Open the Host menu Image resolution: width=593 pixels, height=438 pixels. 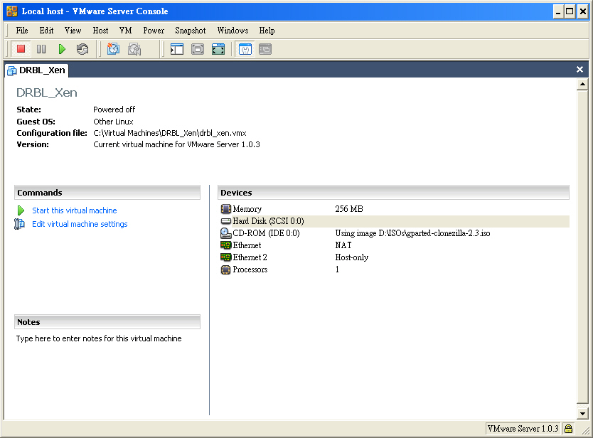pyautogui.click(x=100, y=31)
